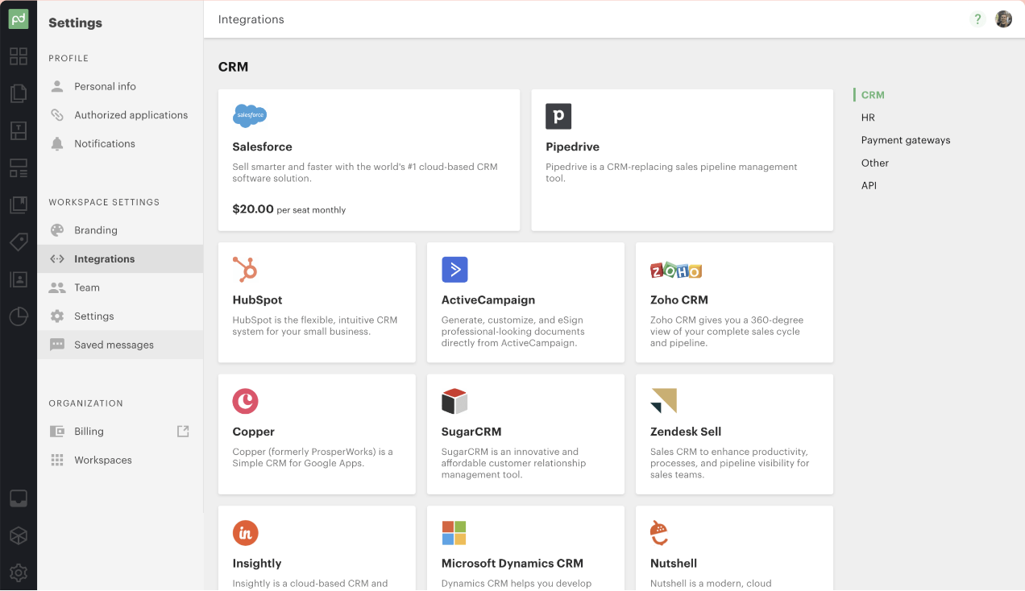This screenshot has width=1025, height=591.
Task: Open the content library icon in left rail
Action: click(19, 205)
